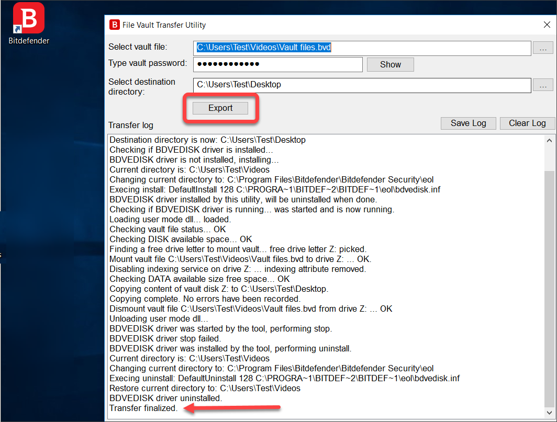The width and height of the screenshot is (557, 422).
Task: Click the Bitdefender logo in the title bar
Action: [x=114, y=25]
